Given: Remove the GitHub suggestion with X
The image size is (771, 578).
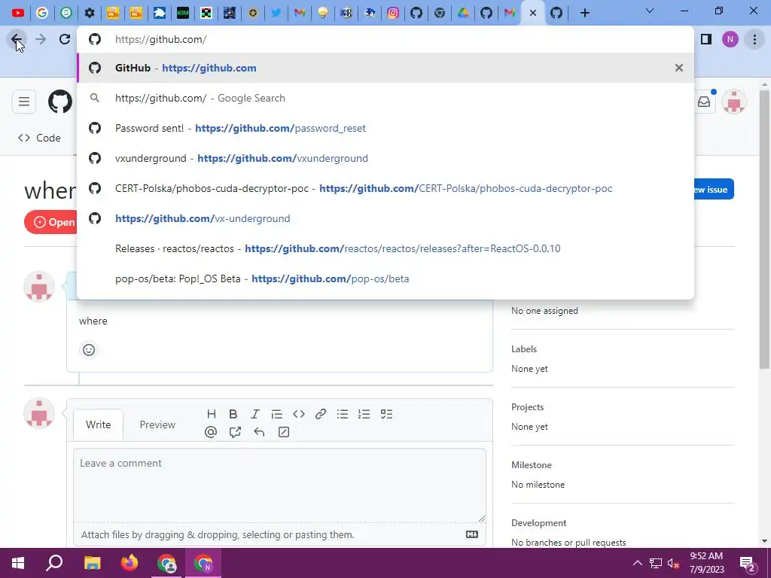Looking at the screenshot, I should click(x=679, y=68).
